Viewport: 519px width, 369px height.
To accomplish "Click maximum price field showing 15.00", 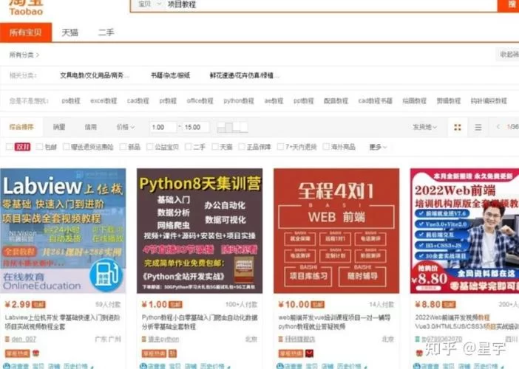I will 196,127.
